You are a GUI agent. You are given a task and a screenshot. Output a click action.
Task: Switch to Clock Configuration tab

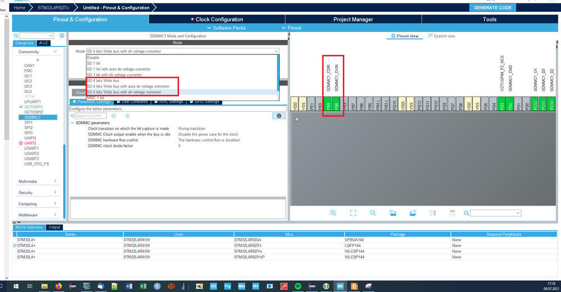[217, 19]
